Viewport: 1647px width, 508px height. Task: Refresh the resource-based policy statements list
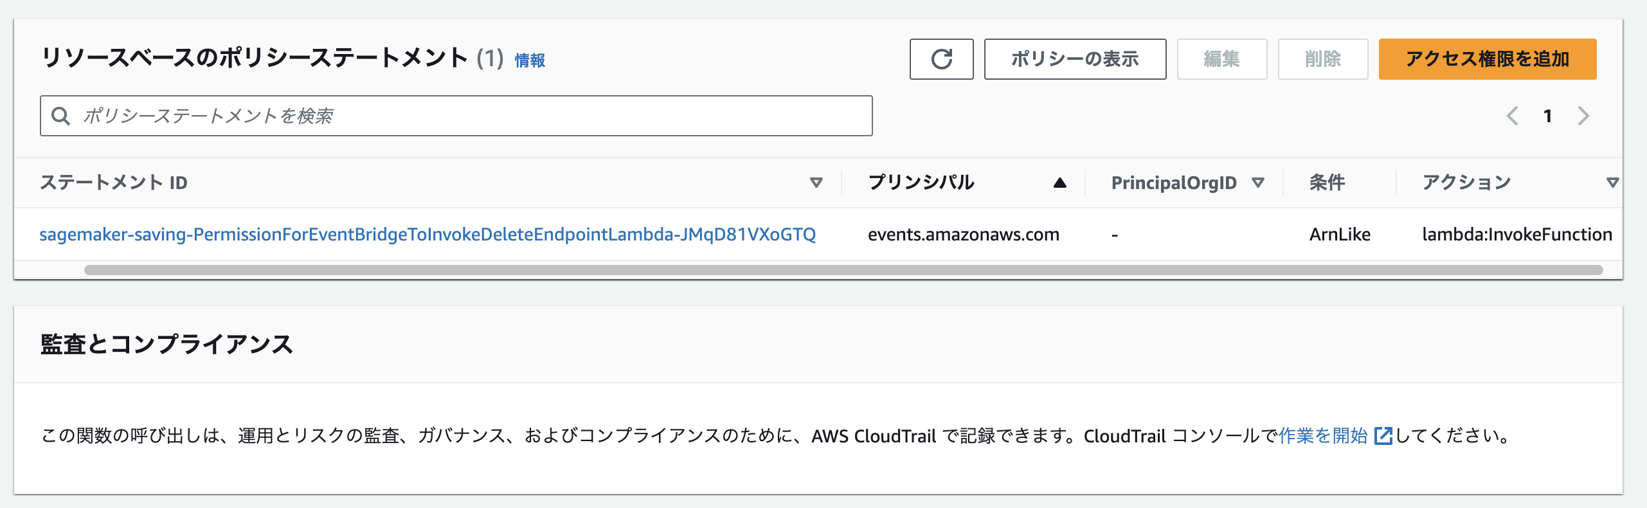[x=941, y=59]
